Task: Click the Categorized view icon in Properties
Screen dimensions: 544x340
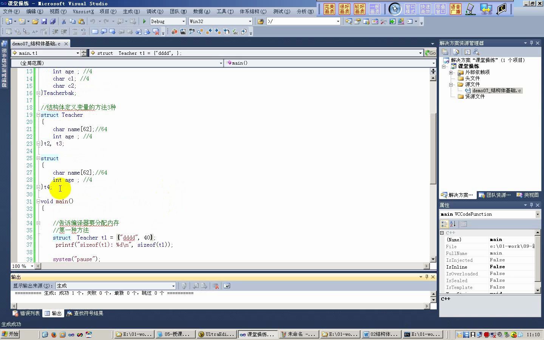Action: (x=445, y=224)
